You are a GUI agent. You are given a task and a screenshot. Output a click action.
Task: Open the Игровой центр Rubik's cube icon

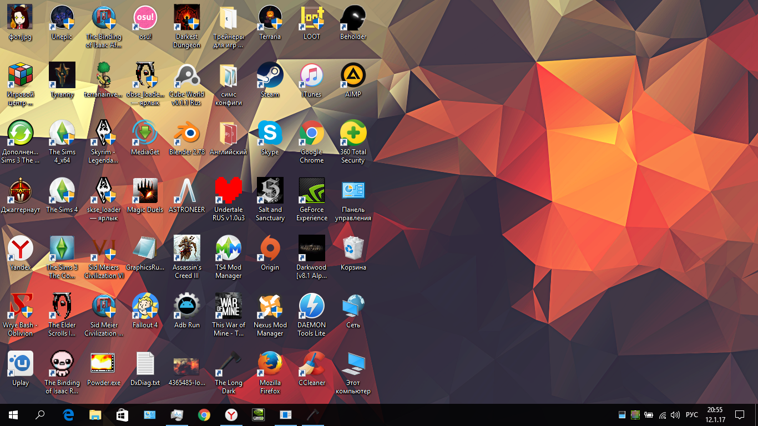pos(21,75)
